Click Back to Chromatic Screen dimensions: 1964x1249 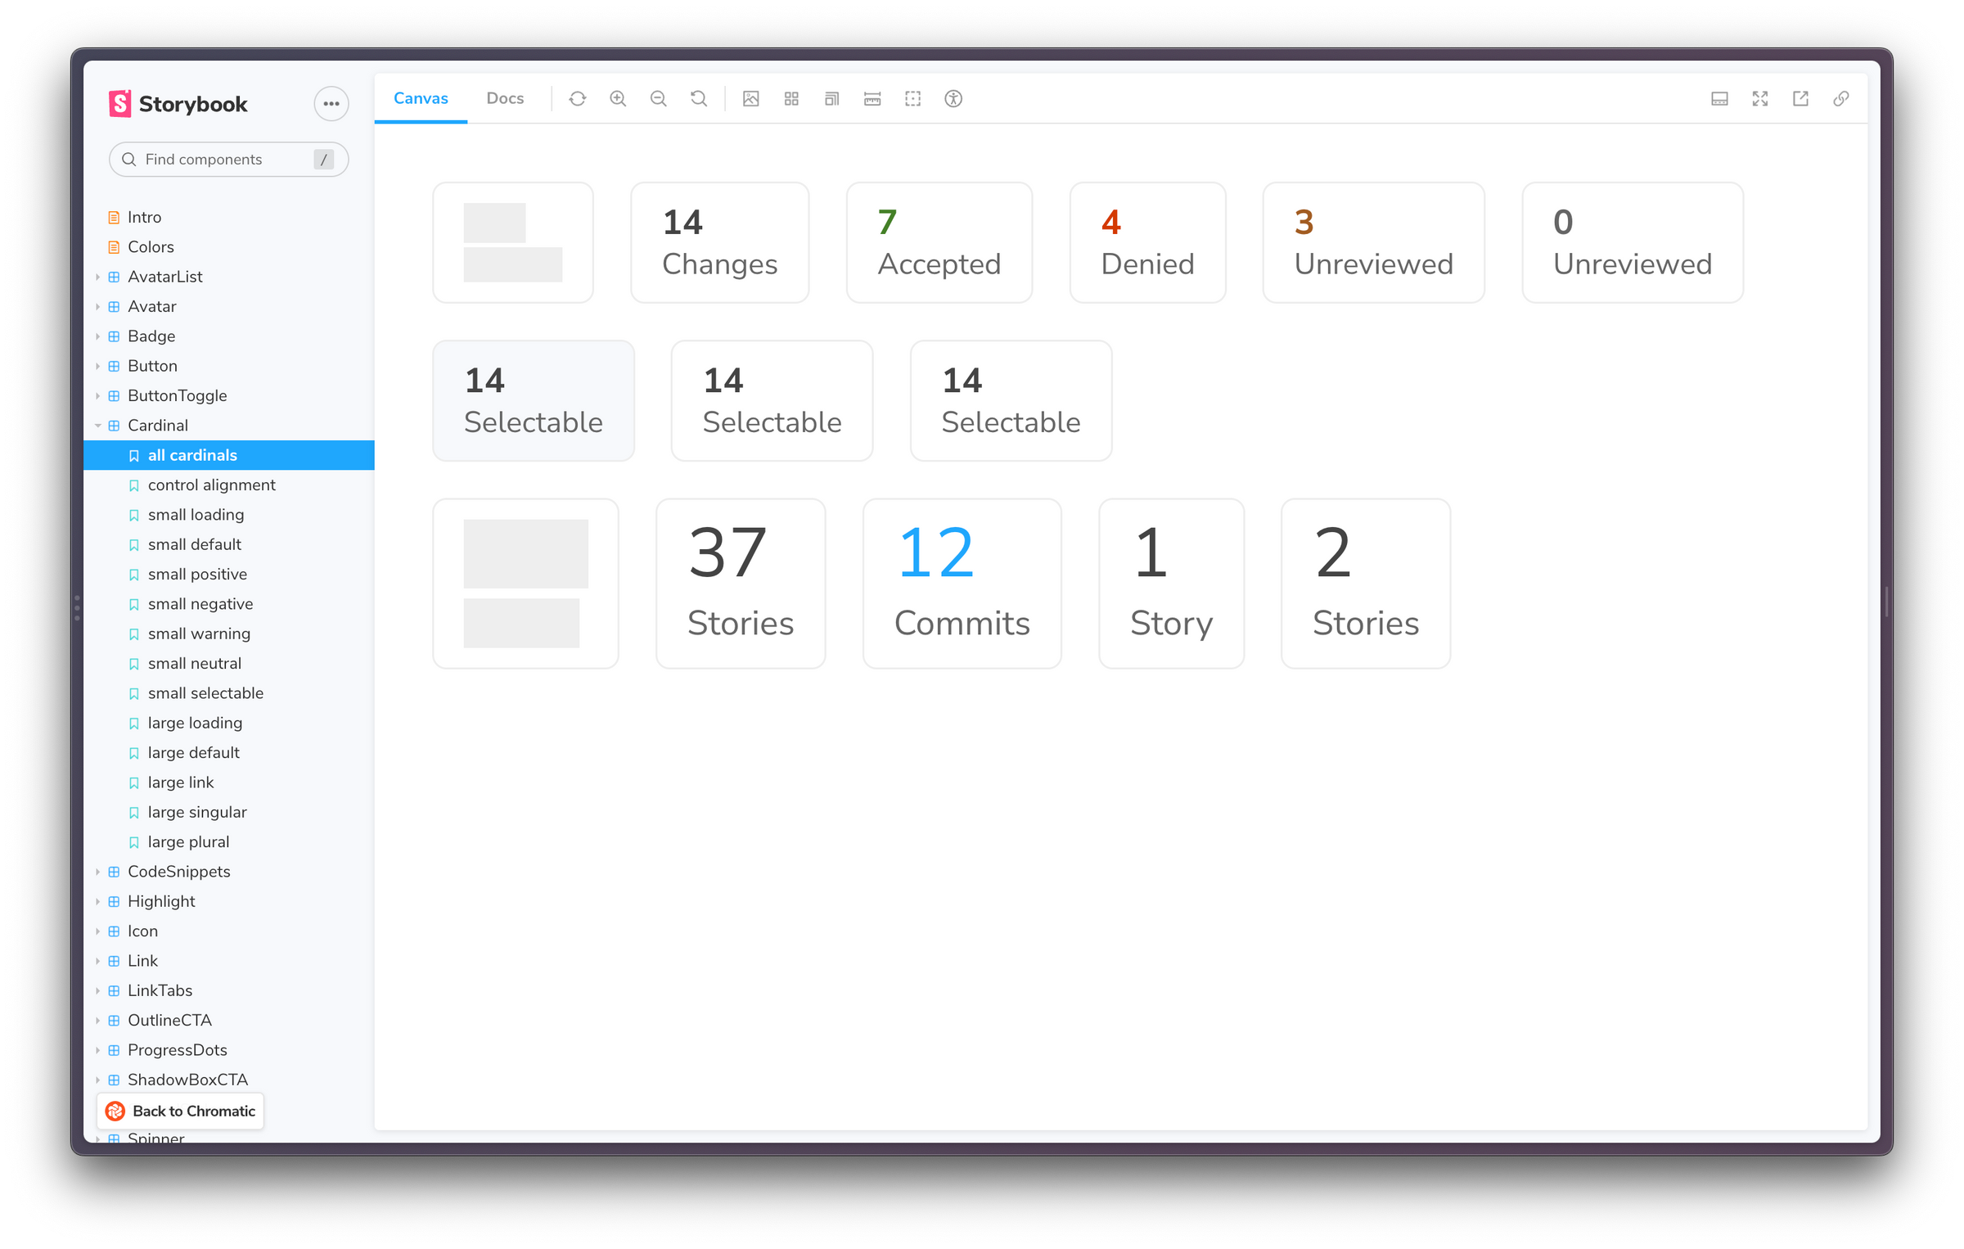[x=180, y=1111]
